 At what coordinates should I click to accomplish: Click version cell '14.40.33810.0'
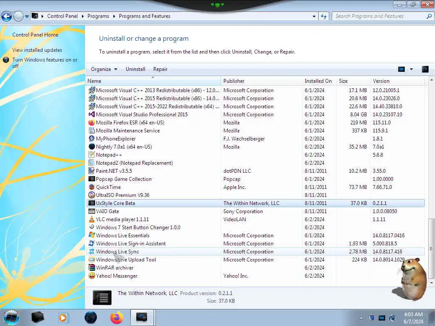[387, 106]
